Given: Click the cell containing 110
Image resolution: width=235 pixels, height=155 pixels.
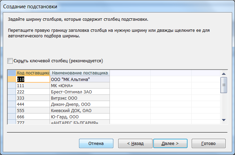Looking at the screenshot, I should coord(33,79).
